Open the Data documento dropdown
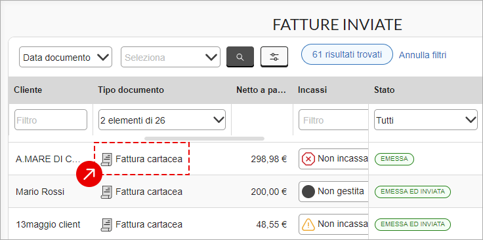Image resolution: width=483 pixels, height=240 pixels. [66, 57]
